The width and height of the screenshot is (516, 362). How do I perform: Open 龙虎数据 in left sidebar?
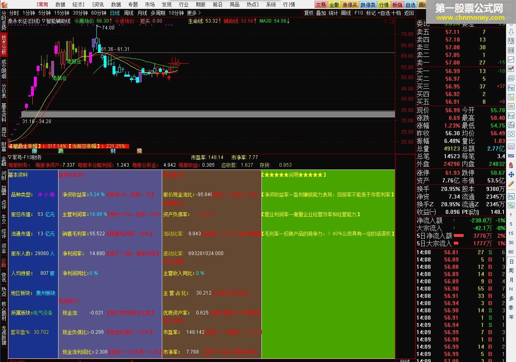coord(4,335)
